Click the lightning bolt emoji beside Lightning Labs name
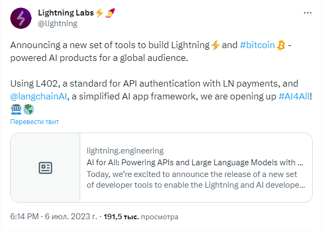 point(100,12)
